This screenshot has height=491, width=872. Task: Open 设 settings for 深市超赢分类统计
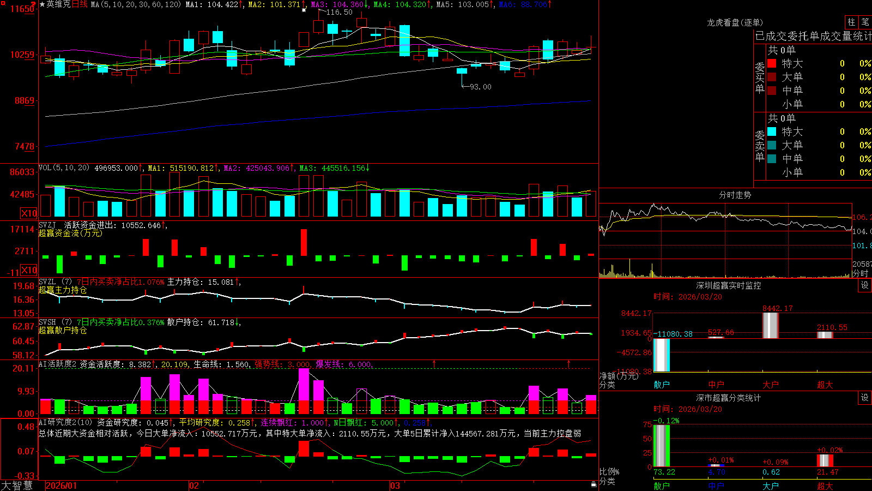point(865,398)
